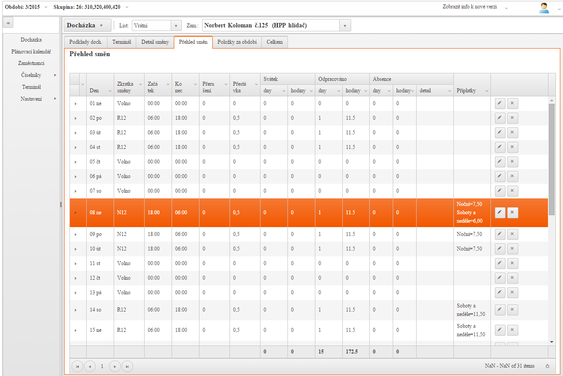Click the grid vertical scrollbar down arrow
The width and height of the screenshot is (563, 376).
pyautogui.click(x=552, y=342)
